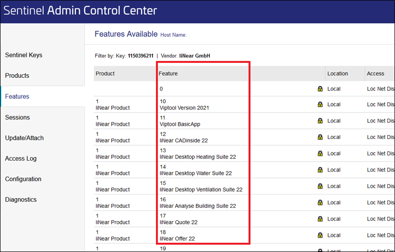
Task: Open Diagnostics from the sidebar
Action: pos(21,199)
